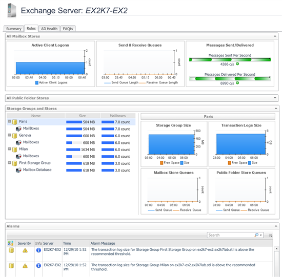Click the warning severity icon for Milan alarm
This screenshot has width=282, height=277.
tap(25, 266)
